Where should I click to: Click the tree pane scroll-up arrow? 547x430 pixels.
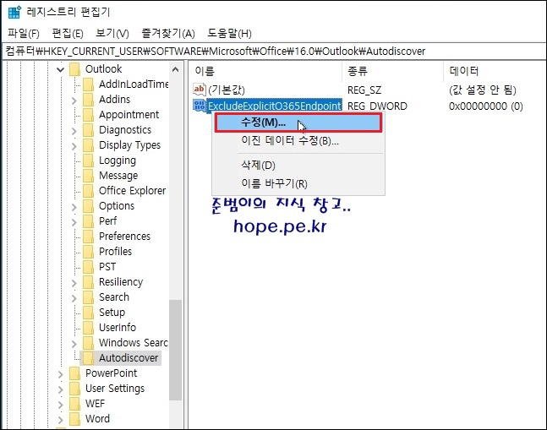176,69
